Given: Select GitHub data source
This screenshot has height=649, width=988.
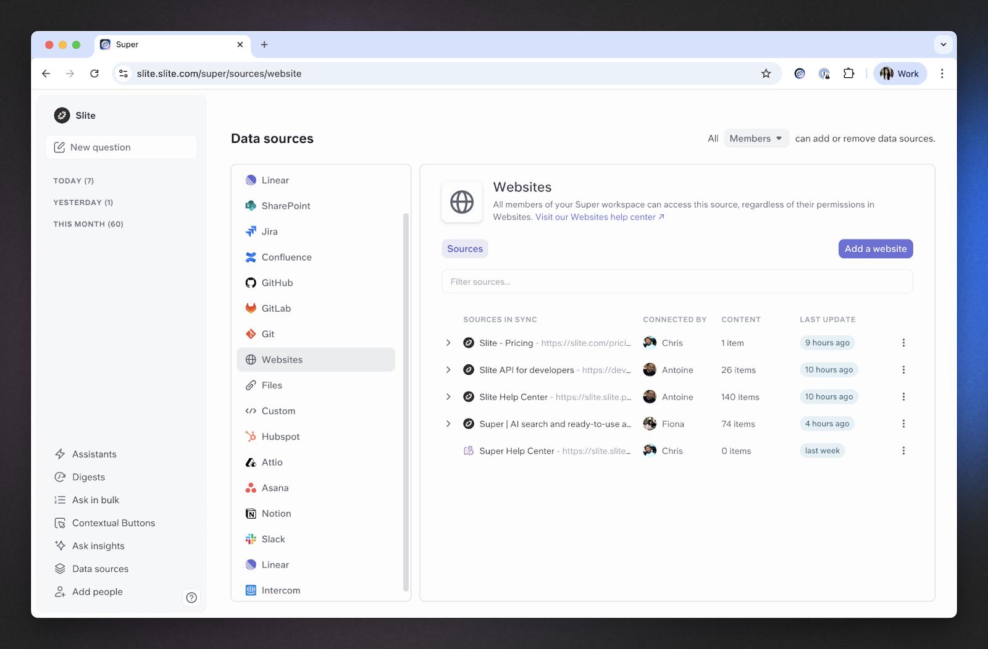Looking at the screenshot, I should tap(316, 283).
